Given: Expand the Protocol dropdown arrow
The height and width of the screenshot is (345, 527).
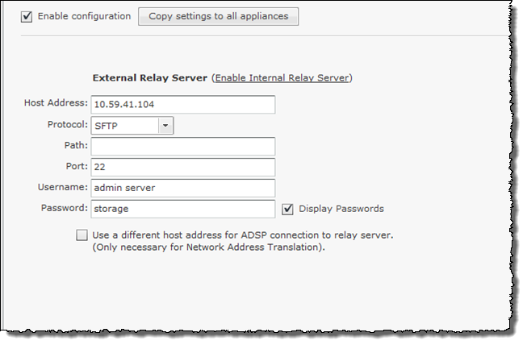Looking at the screenshot, I should coord(165,126).
